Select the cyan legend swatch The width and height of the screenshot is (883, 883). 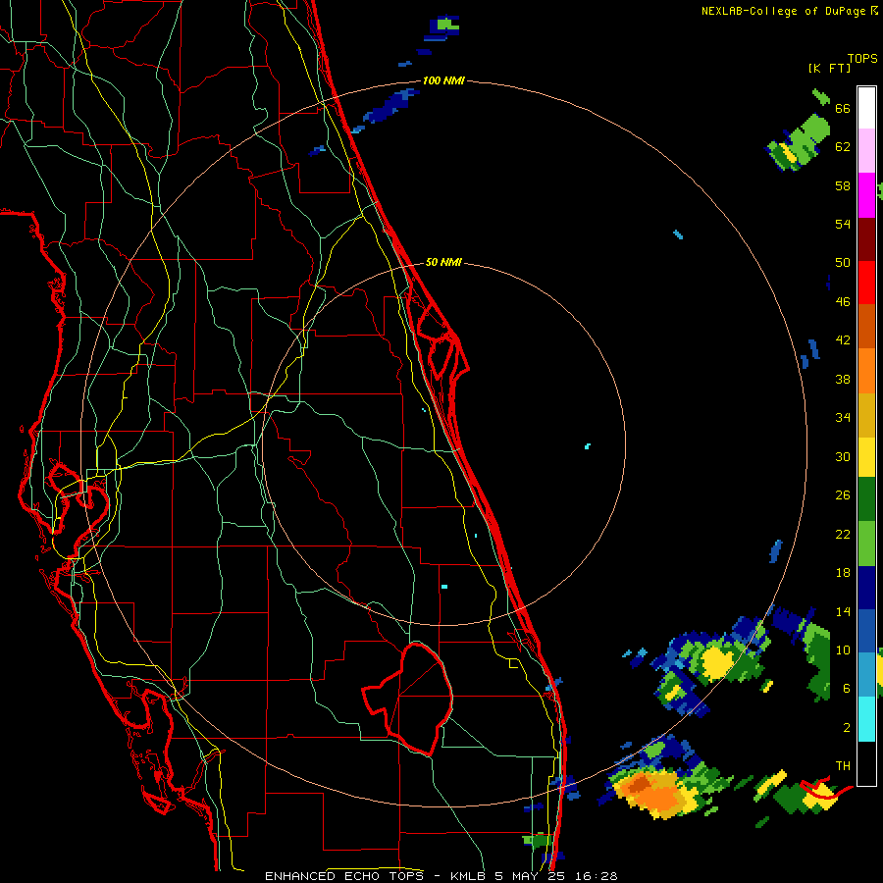(866, 718)
